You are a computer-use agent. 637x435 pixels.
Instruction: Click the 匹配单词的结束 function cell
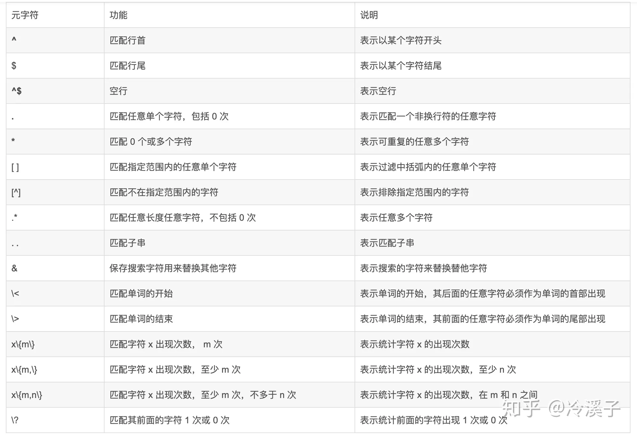(x=229, y=319)
